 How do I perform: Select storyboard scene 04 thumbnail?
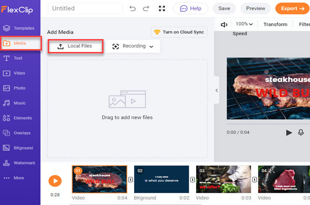click(284, 179)
